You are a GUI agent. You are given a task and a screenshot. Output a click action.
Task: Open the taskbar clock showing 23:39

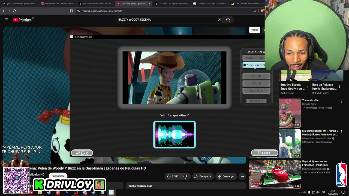point(333,192)
